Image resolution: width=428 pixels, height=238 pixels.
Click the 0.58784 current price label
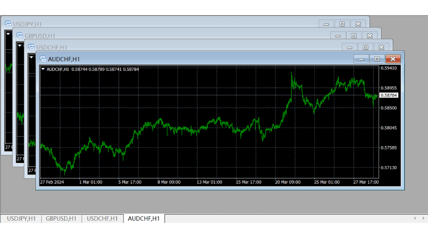tap(389, 96)
